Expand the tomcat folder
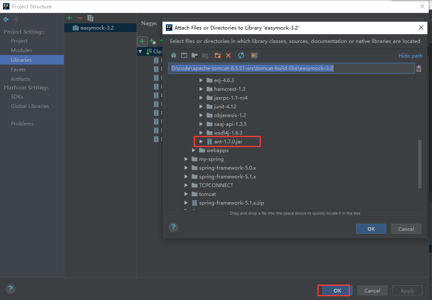Image resolution: width=432 pixels, height=300 pixels. tap(186, 194)
